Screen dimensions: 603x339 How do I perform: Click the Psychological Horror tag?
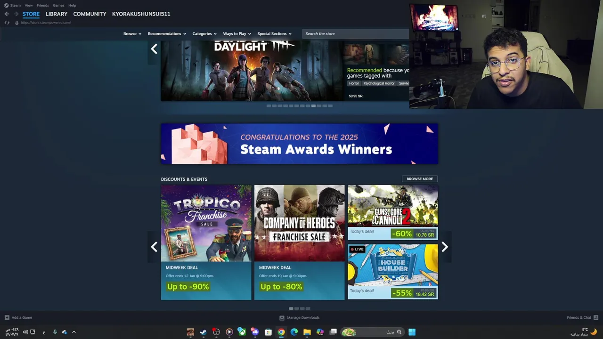click(379, 83)
